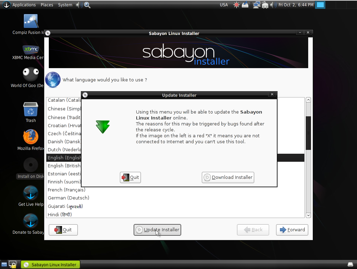Image resolution: width=357 pixels, height=269 pixels.
Task: Click the printer tray icon
Action: 265,5
